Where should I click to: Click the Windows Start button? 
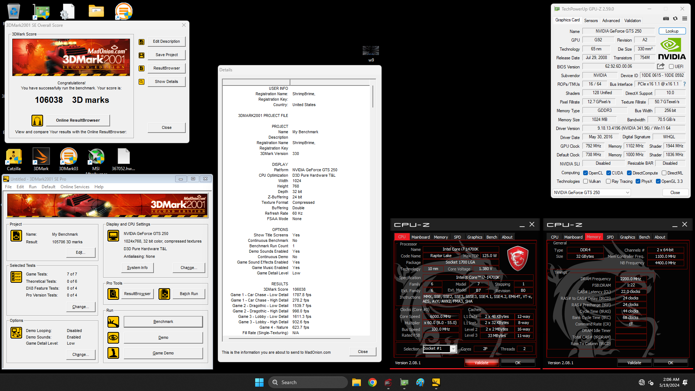point(259,382)
